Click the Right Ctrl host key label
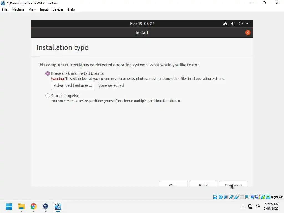Viewport: 284px width, 213px height. (x=277, y=197)
